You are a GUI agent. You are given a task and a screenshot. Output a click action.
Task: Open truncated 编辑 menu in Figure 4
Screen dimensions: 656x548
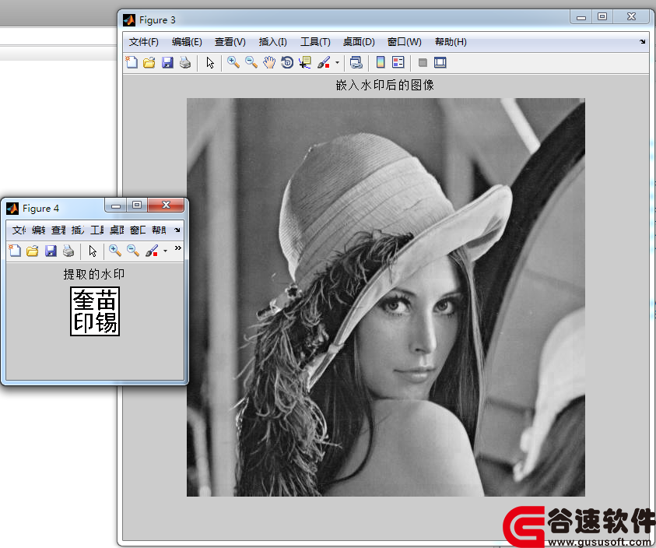tap(38, 230)
